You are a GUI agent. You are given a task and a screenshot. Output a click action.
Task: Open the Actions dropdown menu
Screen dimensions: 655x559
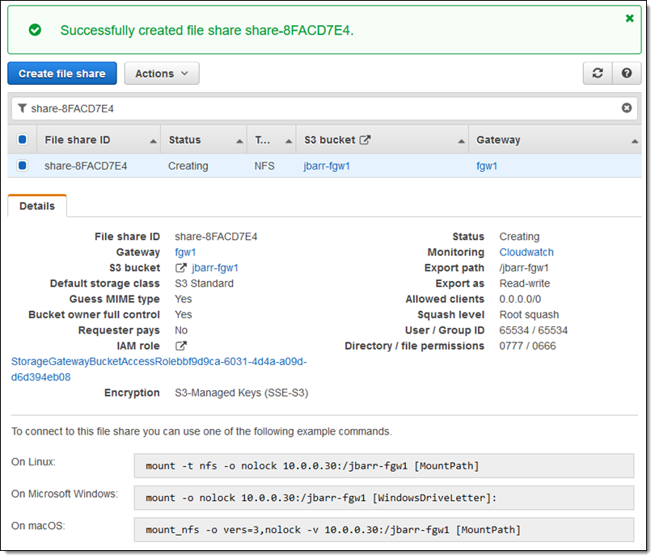click(x=162, y=74)
